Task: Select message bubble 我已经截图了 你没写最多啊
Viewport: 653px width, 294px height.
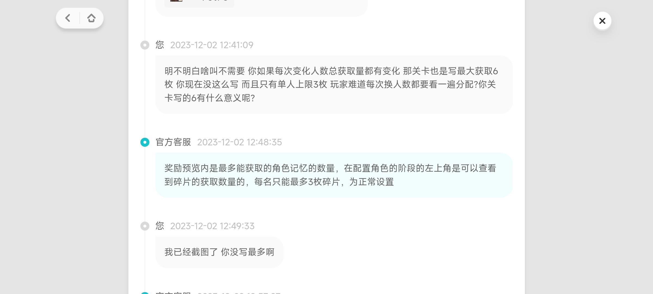Action: [219, 252]
